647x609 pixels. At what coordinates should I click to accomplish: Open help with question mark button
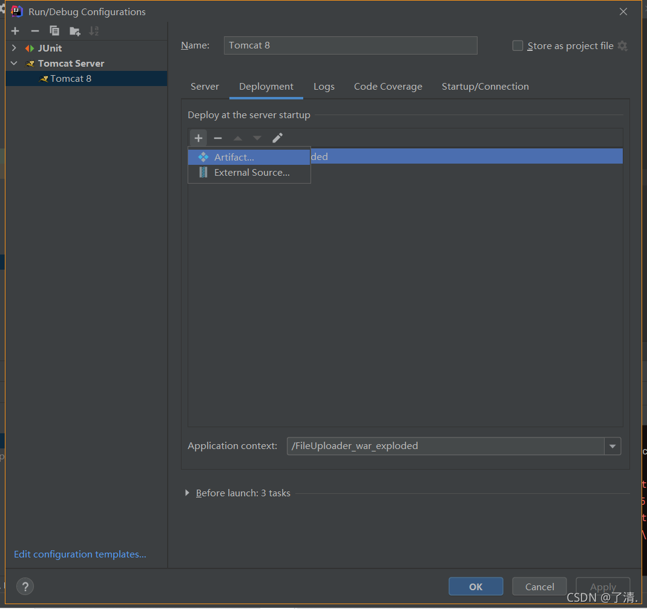tap(25, 587)
